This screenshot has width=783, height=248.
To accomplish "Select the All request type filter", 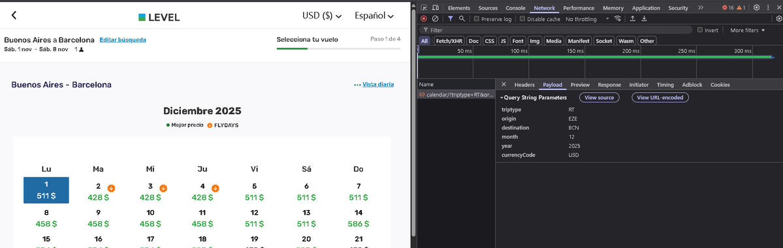I will pos(424,41).
